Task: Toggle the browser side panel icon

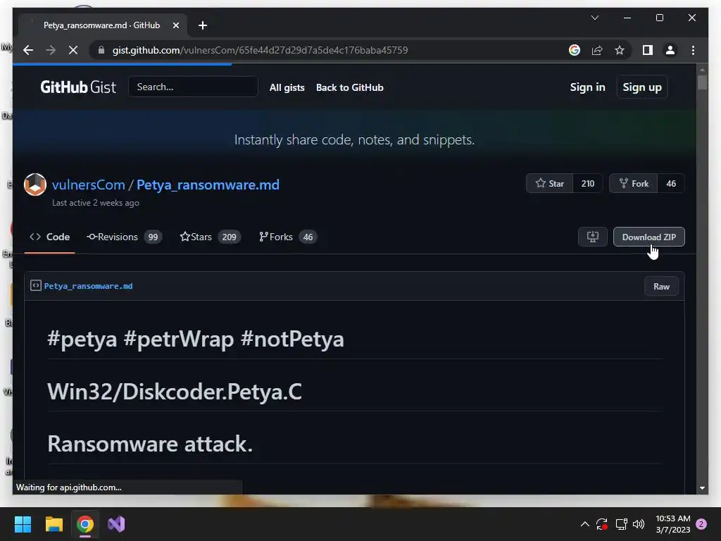Action: pos(648,50)
